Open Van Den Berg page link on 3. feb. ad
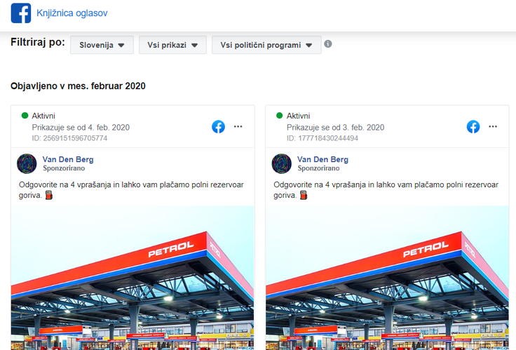516x350 pixels. click(322, 159)
